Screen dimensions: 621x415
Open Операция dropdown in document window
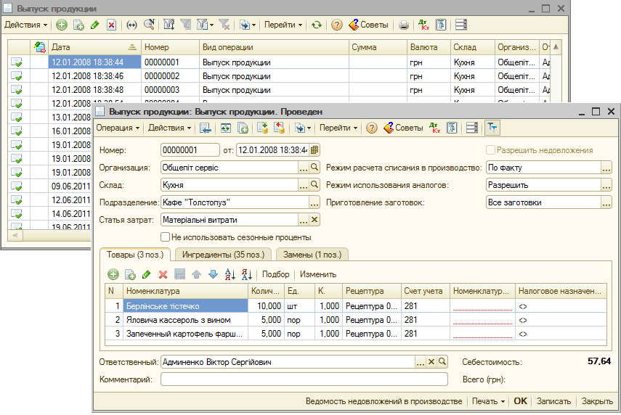[x=118, y=128]
